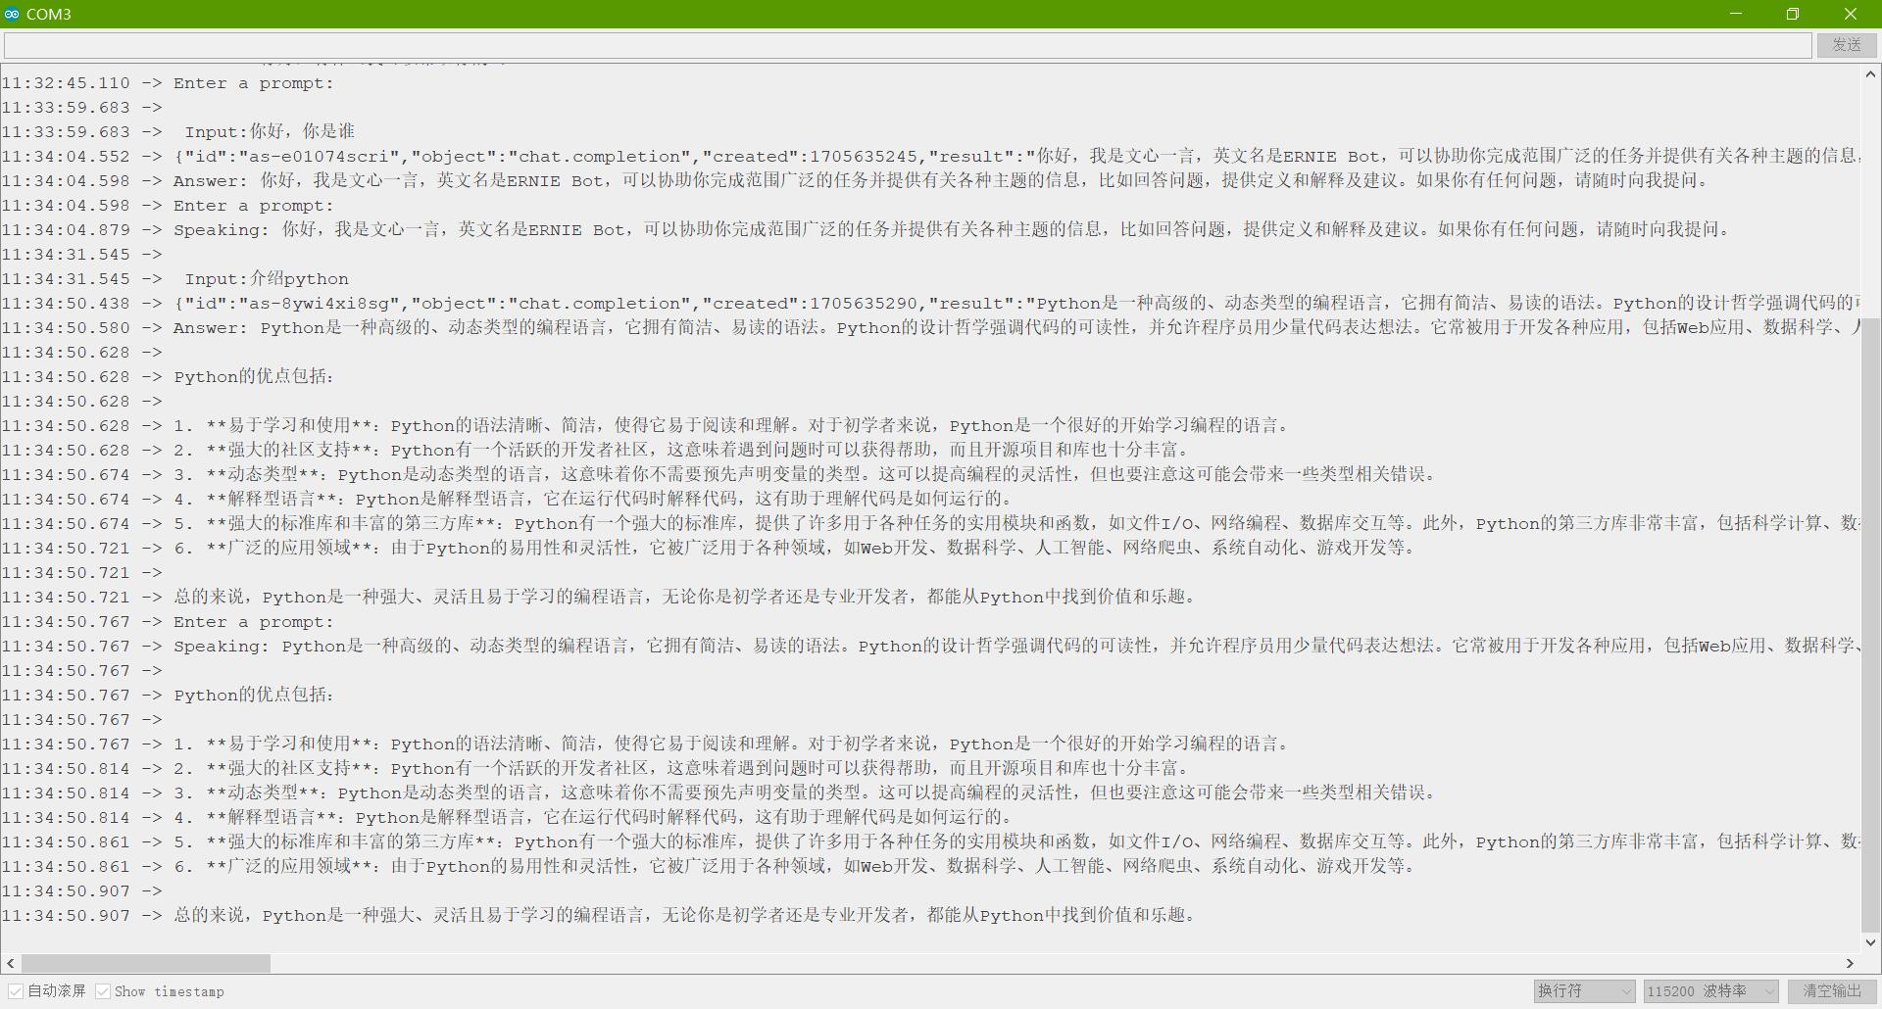Click the 11:34:50.674 '4. **解释型语言**' line
The width and height of the screenshot is (1882, 1009).
coord(510,500)
